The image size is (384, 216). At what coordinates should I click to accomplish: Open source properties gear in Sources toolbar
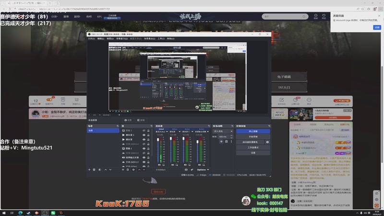133,169
